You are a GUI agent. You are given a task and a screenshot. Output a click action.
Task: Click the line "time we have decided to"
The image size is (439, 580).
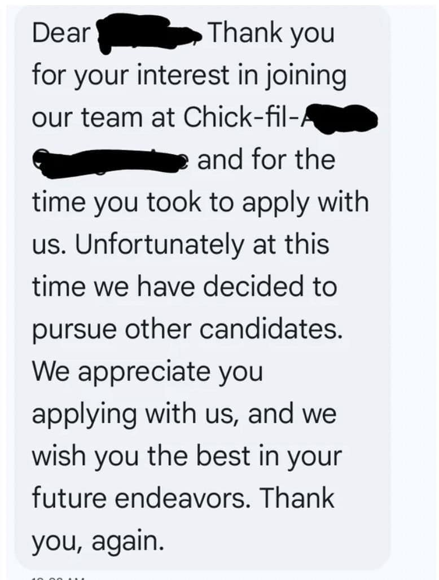tap(184, 287)
